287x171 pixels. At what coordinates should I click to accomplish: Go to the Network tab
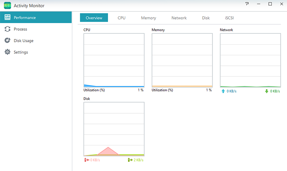(x=179, y=18)
